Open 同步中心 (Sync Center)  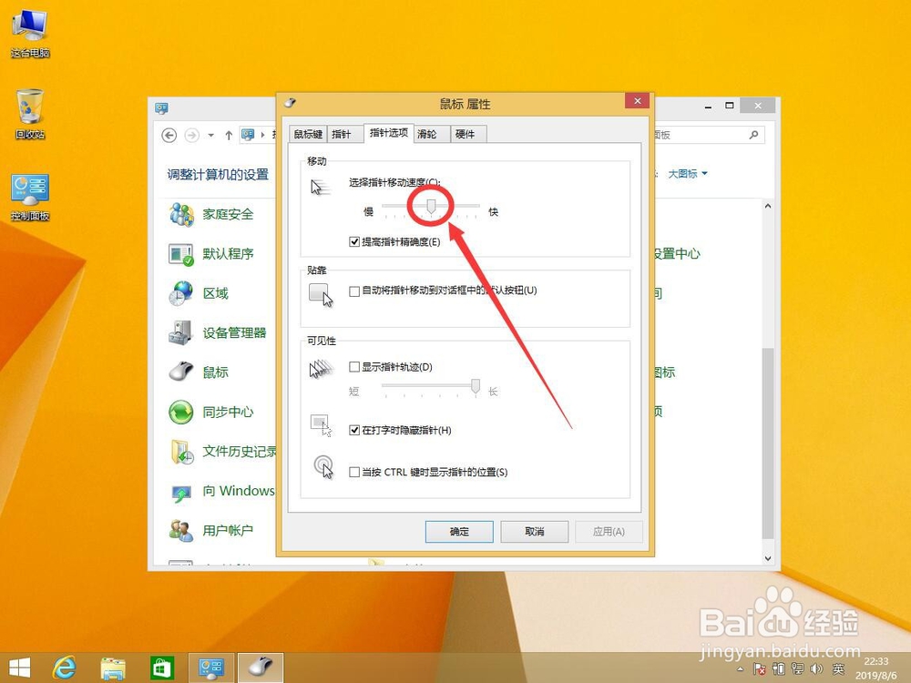(x=227, y=412)
